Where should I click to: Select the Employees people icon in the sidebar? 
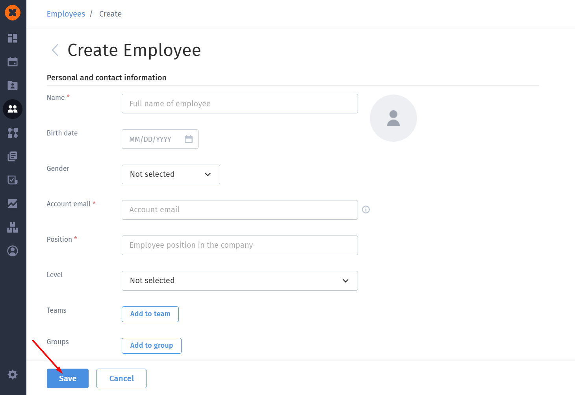point(13,109)
